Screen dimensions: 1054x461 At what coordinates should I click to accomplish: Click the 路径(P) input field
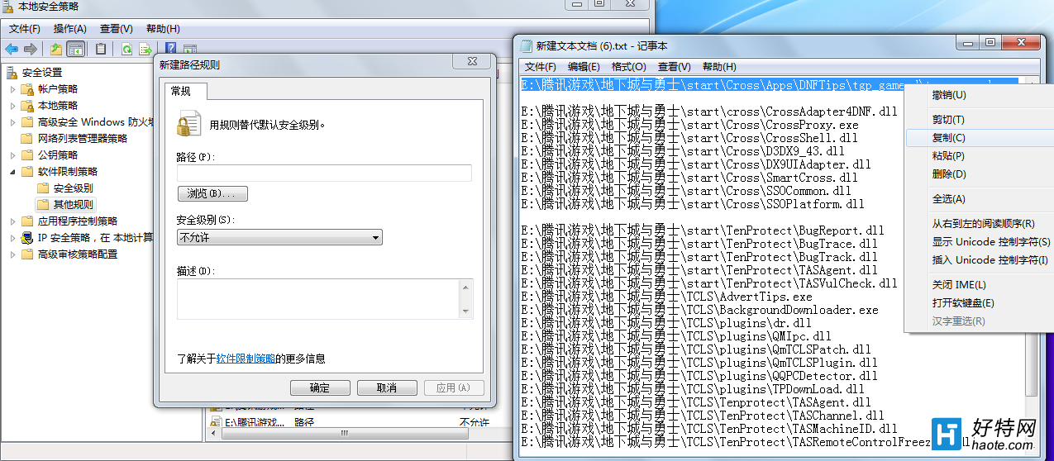(x=324, y=173)
